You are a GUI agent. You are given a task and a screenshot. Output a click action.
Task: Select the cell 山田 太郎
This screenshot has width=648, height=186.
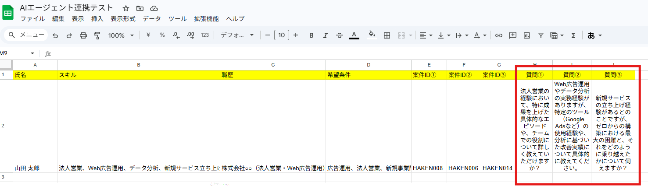[x=35, y=126]
